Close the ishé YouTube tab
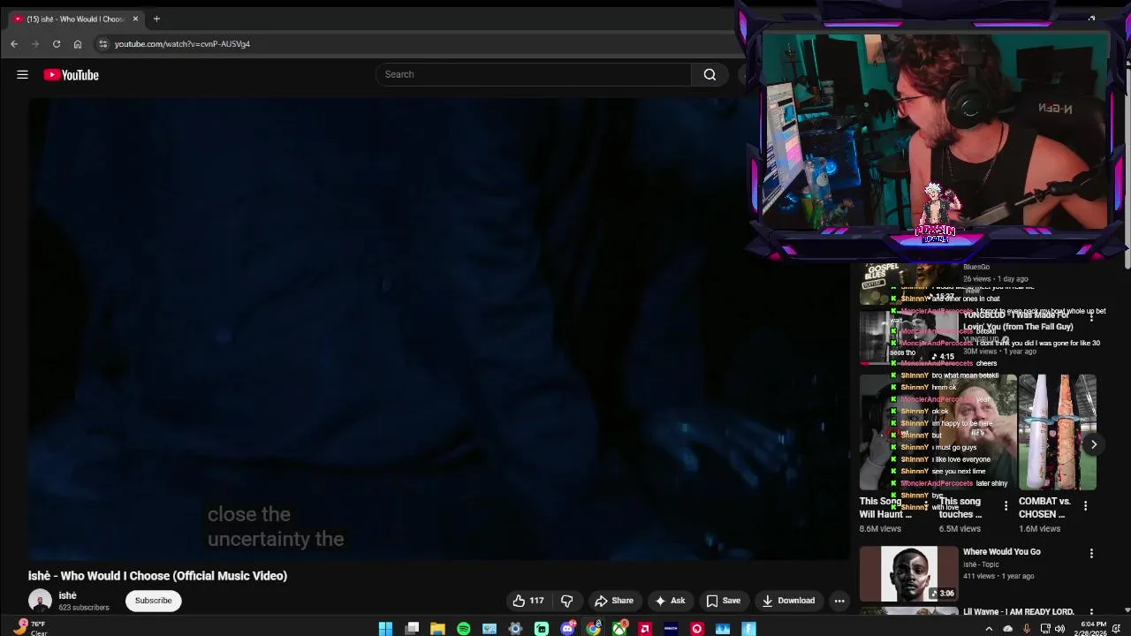Screen dimensions: 1131x636 [135, 19]
